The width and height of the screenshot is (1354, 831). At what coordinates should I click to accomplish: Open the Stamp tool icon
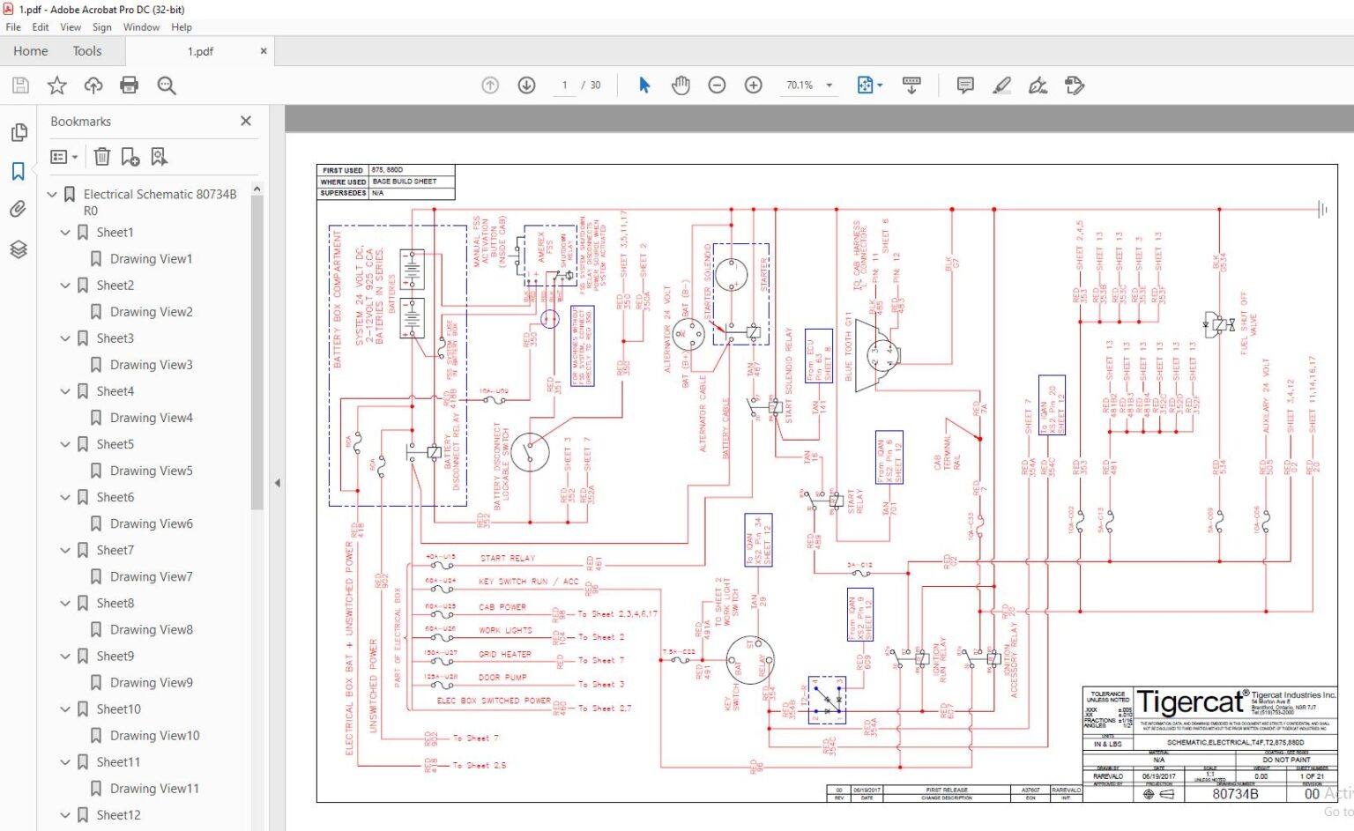coord(1074,85)
